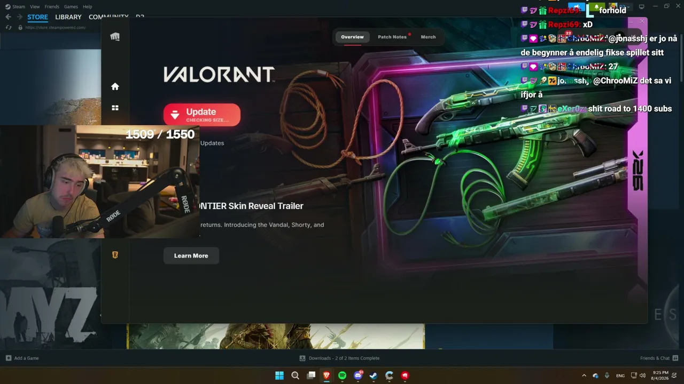The height and width of the screenshot is (384, 684).
Task: Open Discord from the taskbar
Action: coord(358,375)
